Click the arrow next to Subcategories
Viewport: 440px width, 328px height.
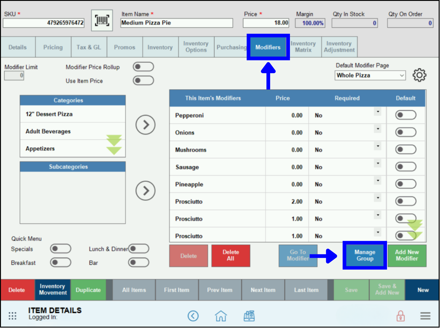coord(145,191)
